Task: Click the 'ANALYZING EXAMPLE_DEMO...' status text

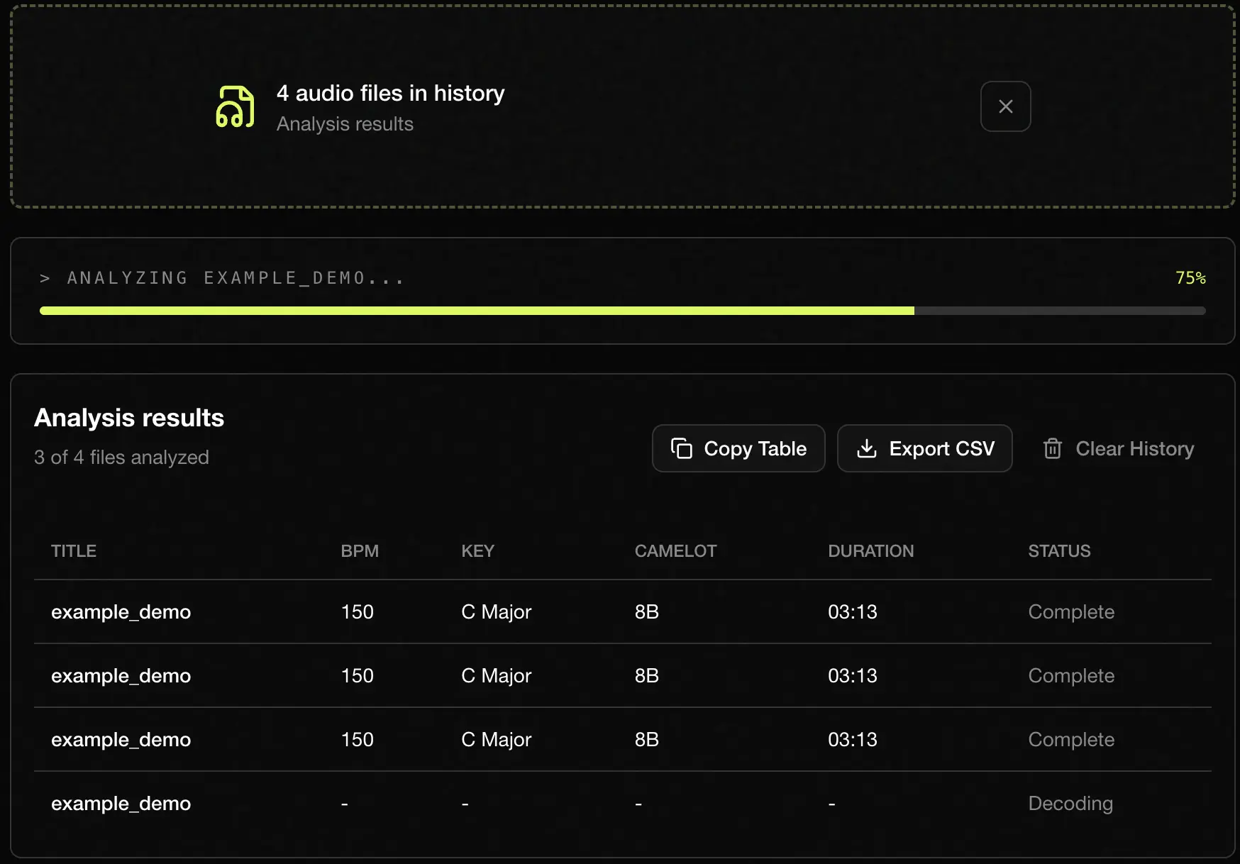Action: pos(236,278)
